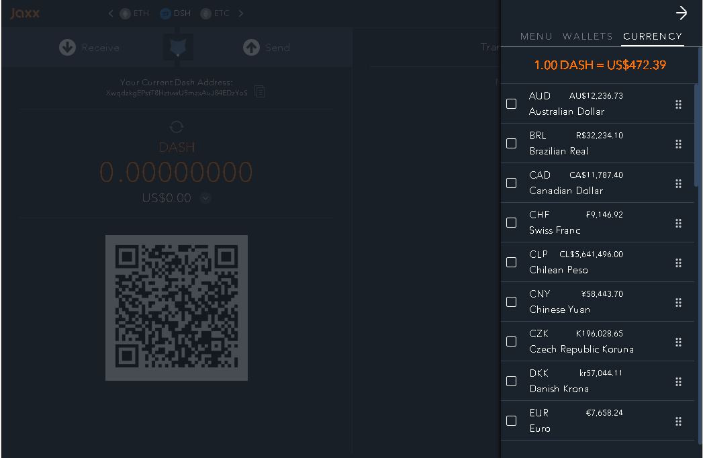
Task: Enable the DKK Danish Krona checkbox
Action: 511,381
